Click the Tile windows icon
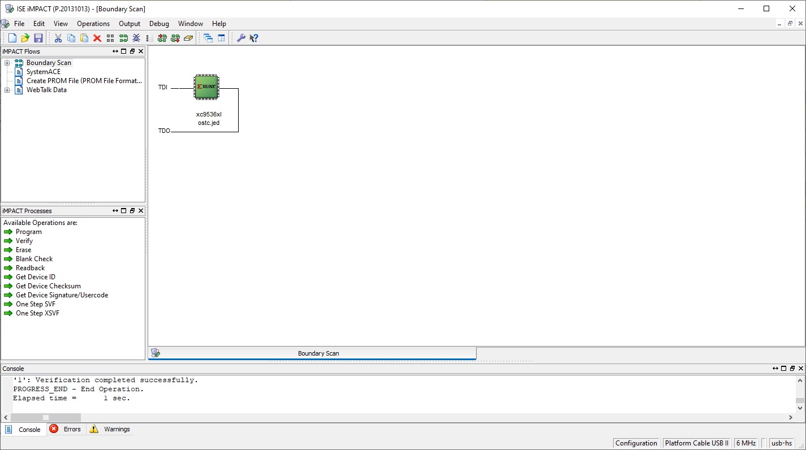 221,38
